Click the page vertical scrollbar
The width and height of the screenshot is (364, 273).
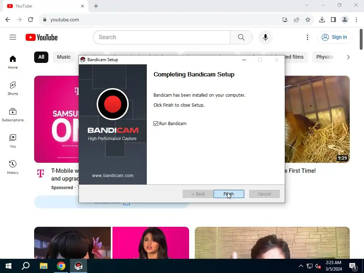(x=361, y=39)
